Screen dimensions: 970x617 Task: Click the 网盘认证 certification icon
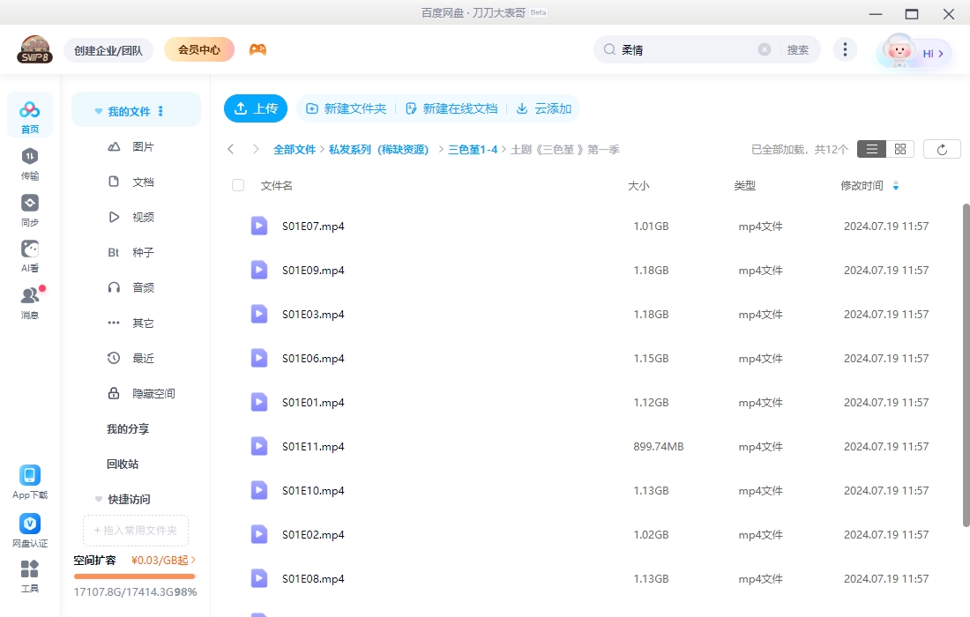pyautogui.click(x=29, y=524)
